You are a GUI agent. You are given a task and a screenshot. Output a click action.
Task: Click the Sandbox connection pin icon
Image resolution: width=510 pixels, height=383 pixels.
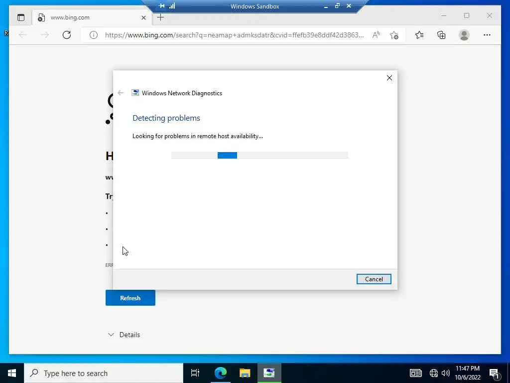[x=162, y=6]
